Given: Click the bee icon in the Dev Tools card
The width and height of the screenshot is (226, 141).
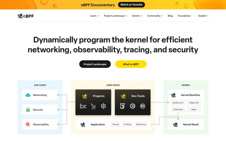Looking at the screenshot, I should tap(123, 96).
